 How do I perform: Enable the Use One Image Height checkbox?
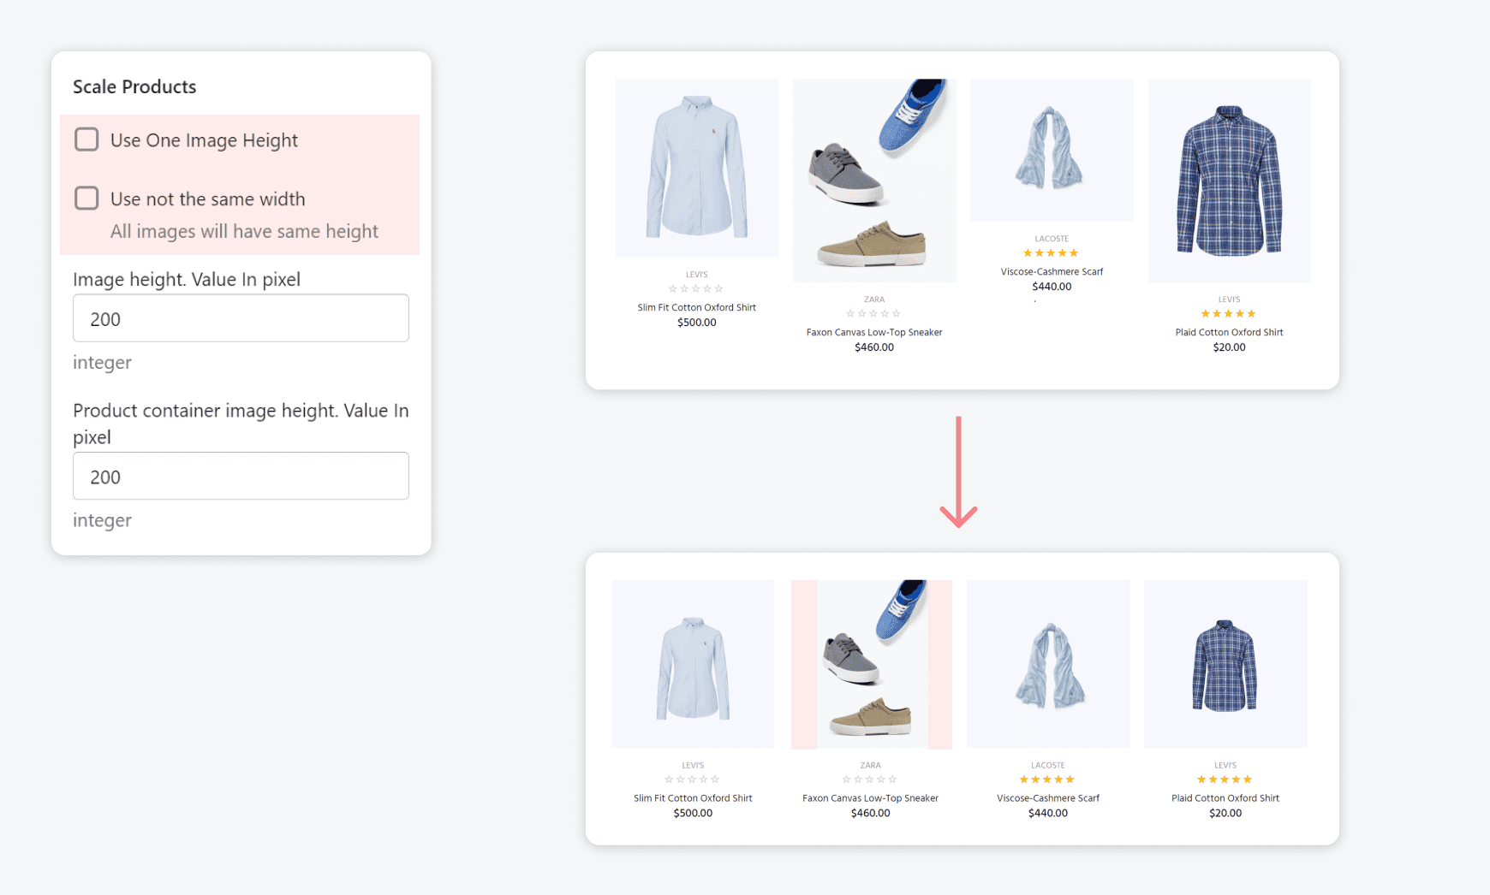point(86,139)
